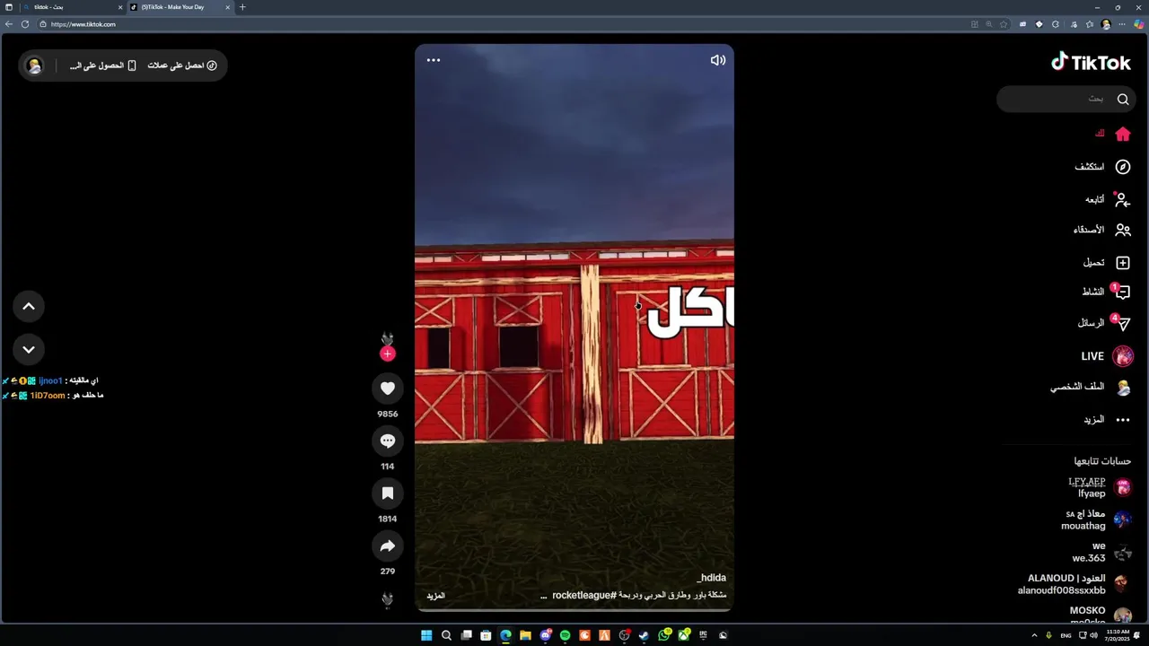Open the profile avatar in top-left pill
The image size is (1149, 646).
point(34,65)
